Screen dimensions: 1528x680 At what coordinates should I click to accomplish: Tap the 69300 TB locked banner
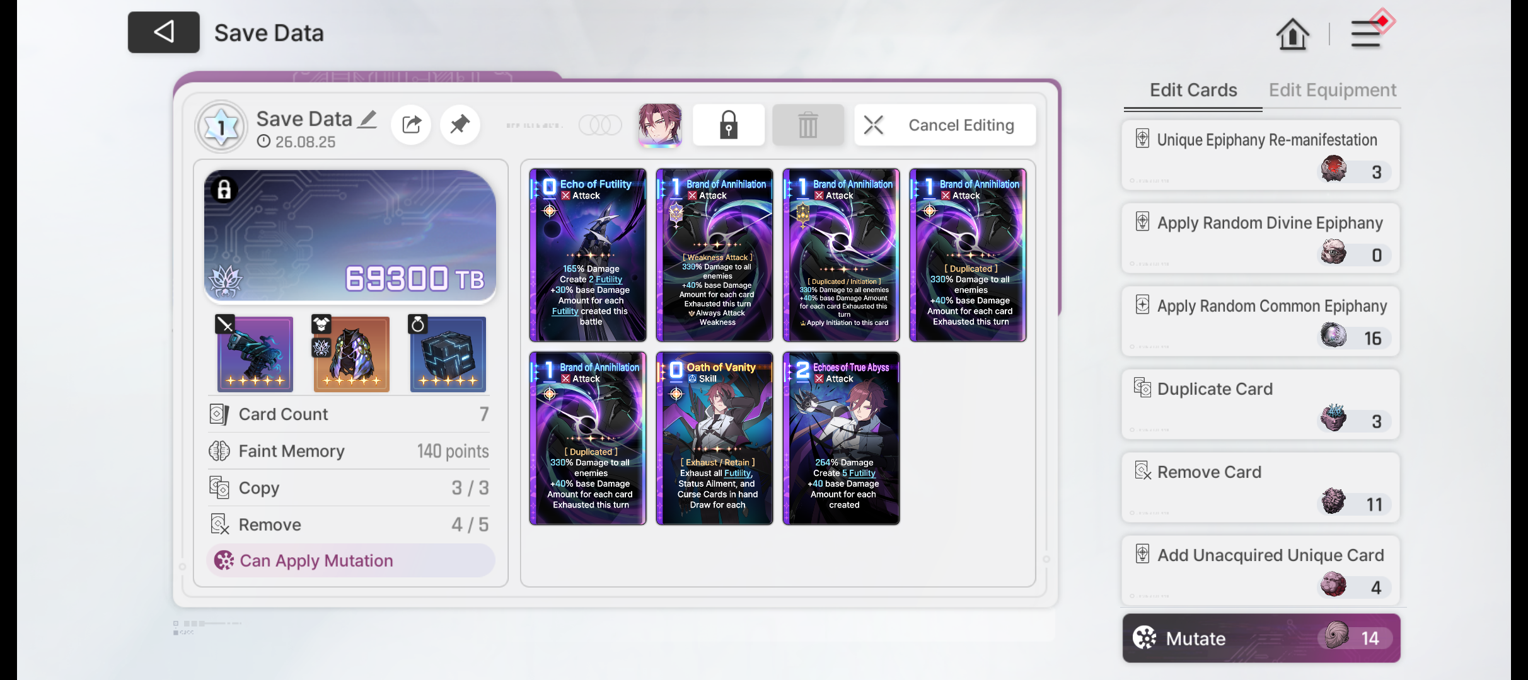tap(350, 236)
